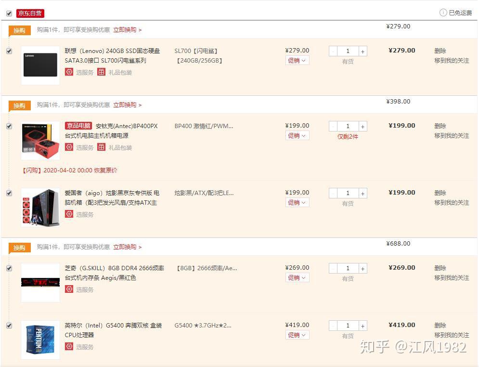
Task: Click 立即换购 link above Antec power supply
Action: pyautogui.click(x=128, y=105)
